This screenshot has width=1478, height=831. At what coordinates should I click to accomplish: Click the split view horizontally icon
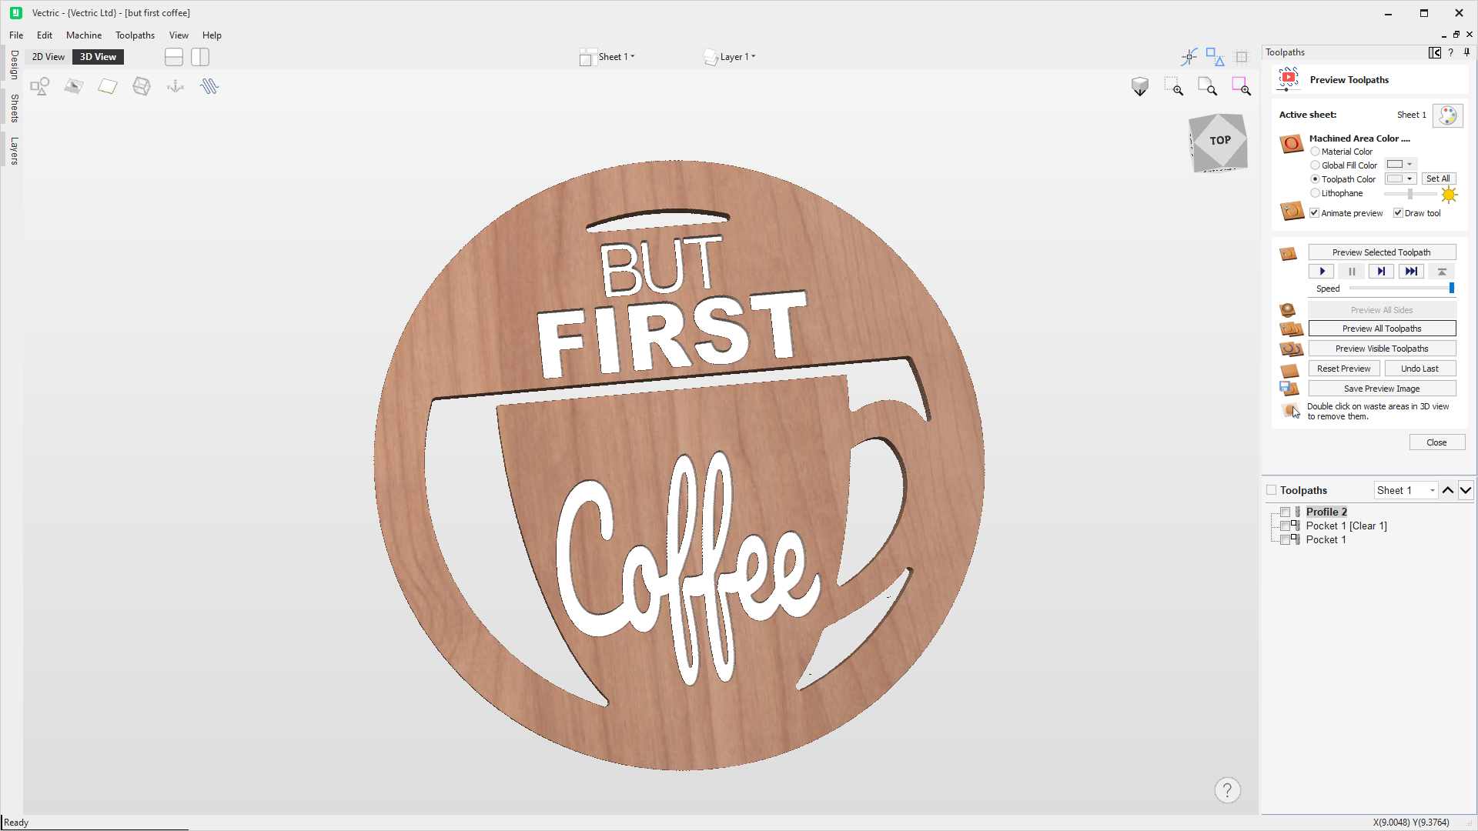coord(174,57)
